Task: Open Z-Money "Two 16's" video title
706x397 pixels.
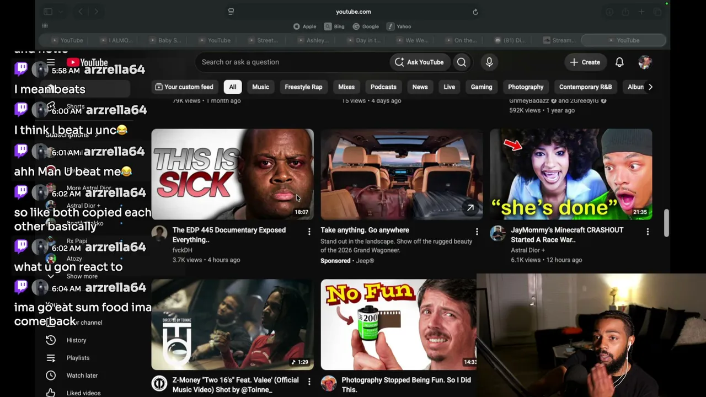Action: 236,385
